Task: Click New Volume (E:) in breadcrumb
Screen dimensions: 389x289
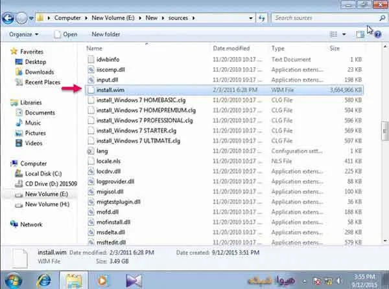Action: tap(113, 18)
